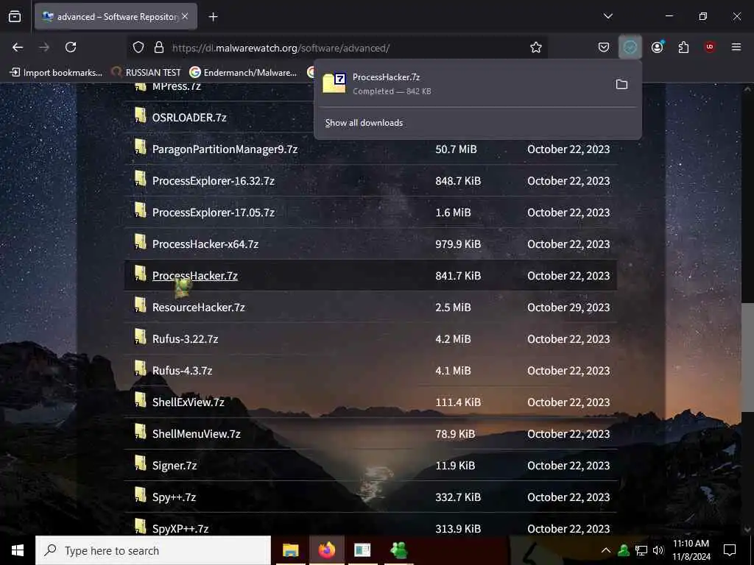Open the Firefox application hamburger menu
This screenshot has height=565, width=754.
736,47
